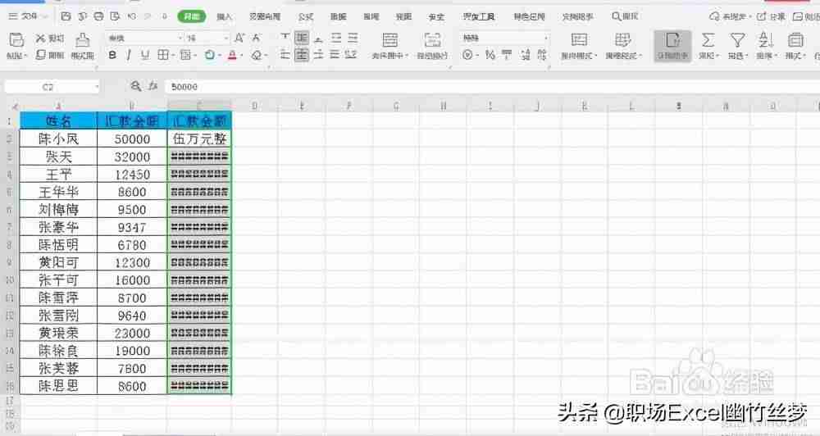The height and width of the screenshot is (436, 820).
Task: Open the fill color dropdown arrow
Action: (220, 56)
